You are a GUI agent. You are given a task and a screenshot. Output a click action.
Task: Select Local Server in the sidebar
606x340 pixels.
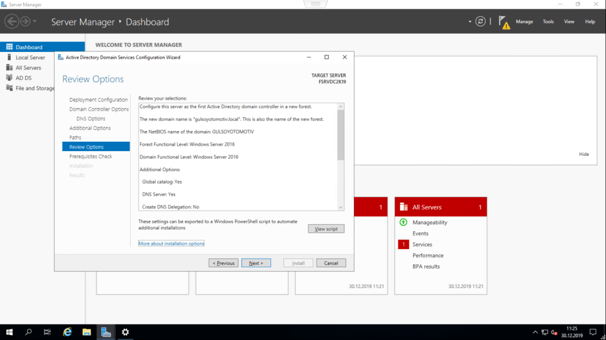[x=30, y=57]
